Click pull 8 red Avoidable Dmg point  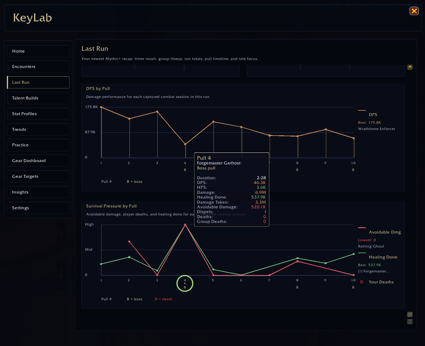pos(297,261)
